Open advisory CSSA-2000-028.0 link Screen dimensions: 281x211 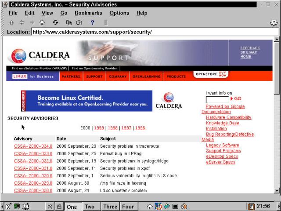pyautogui.click(x=33, y=190)
